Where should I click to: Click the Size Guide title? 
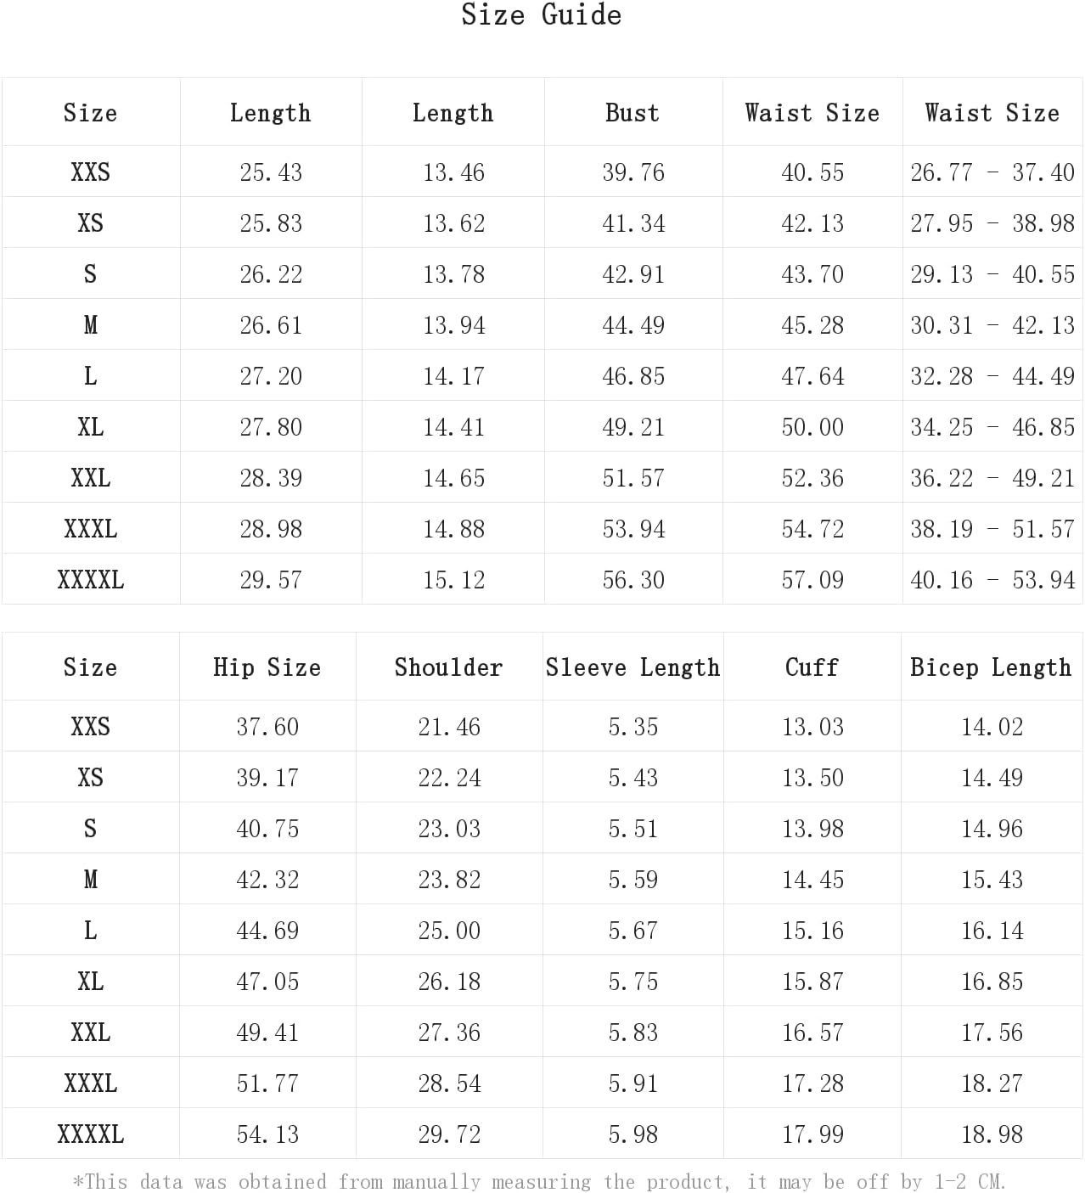click(541, 15)
